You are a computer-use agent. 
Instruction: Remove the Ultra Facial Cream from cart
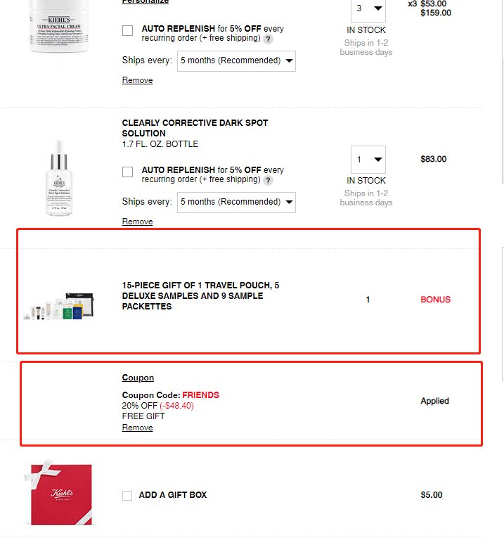tap(138, 80)
